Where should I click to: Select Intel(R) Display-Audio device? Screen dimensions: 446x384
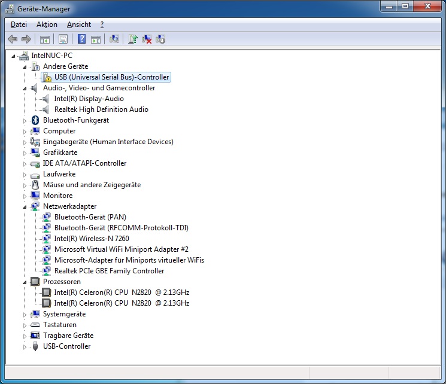[x=89, y=99]
